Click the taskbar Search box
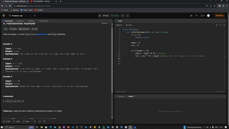This screenshot has height=129, width=229. click(x=19, y=127)
